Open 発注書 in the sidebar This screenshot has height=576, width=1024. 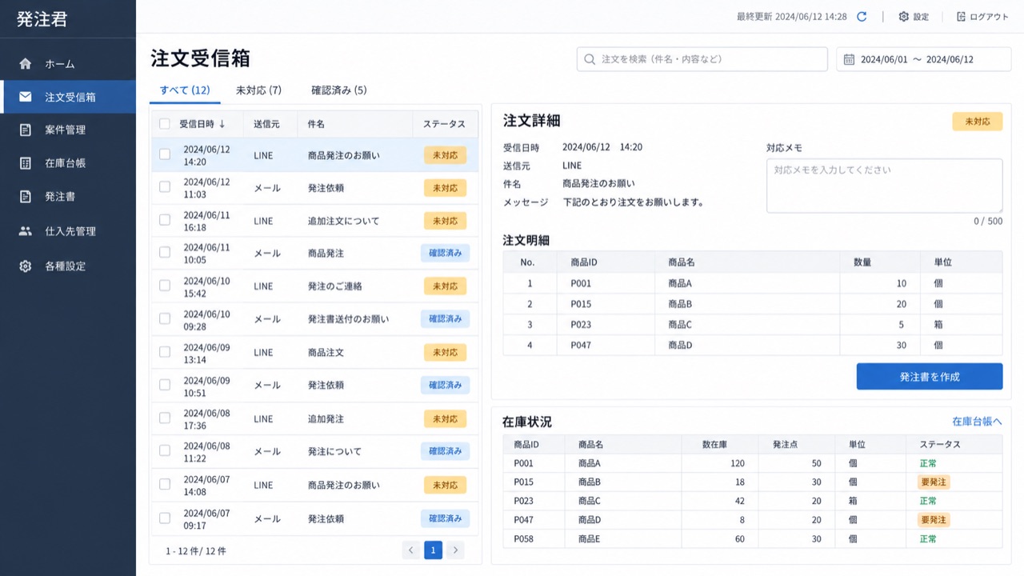[x=68, y=196]
